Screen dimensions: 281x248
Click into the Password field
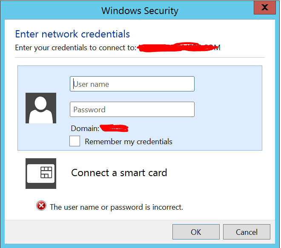(x=132, y=109)
